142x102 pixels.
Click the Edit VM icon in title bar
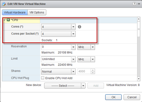point(4,4)
